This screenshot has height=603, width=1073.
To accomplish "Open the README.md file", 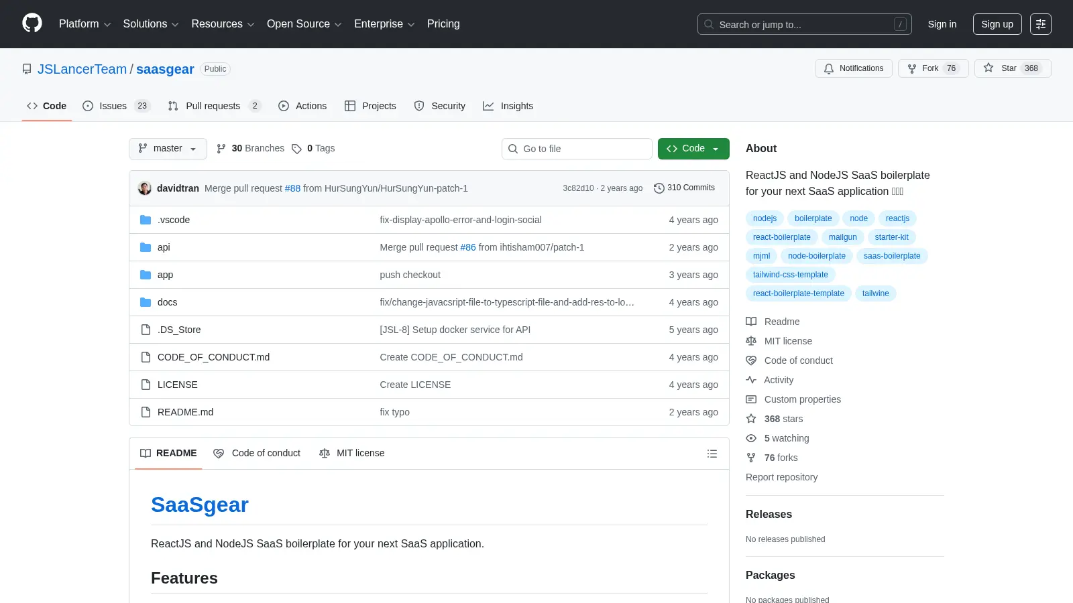I will tap(185, 412).
